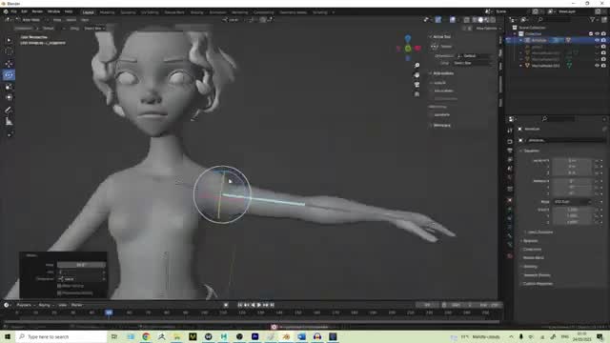610x343 pixels.
Task: Toggle viewport overlays button in header
Action: click(x=453, y=19)
